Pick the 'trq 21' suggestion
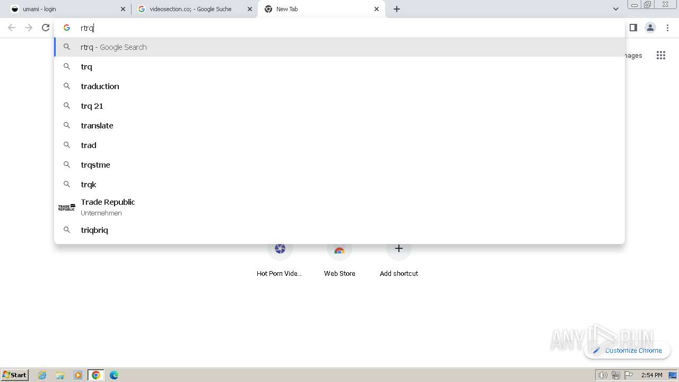This screenshot has width=679, height=382. click(x=339, y=106)
